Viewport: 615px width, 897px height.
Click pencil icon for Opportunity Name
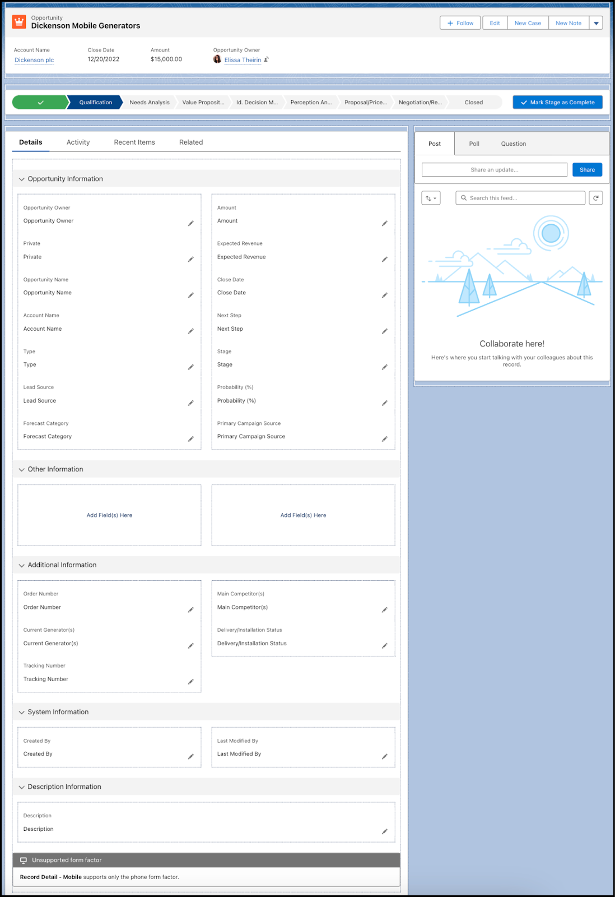pos(190,295)
